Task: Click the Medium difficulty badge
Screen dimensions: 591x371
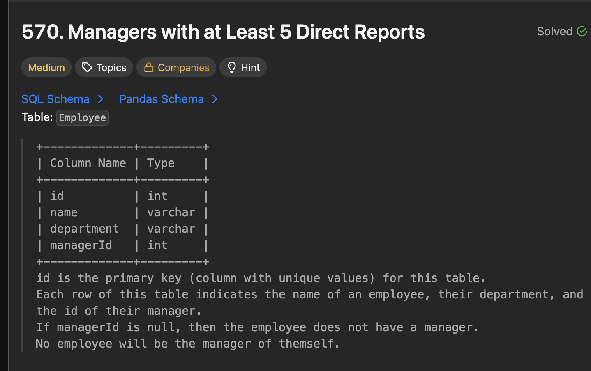Action: [46, 67]
